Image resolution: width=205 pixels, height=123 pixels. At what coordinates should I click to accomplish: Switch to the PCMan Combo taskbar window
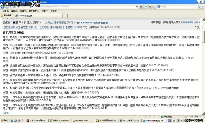click(83, 121)
